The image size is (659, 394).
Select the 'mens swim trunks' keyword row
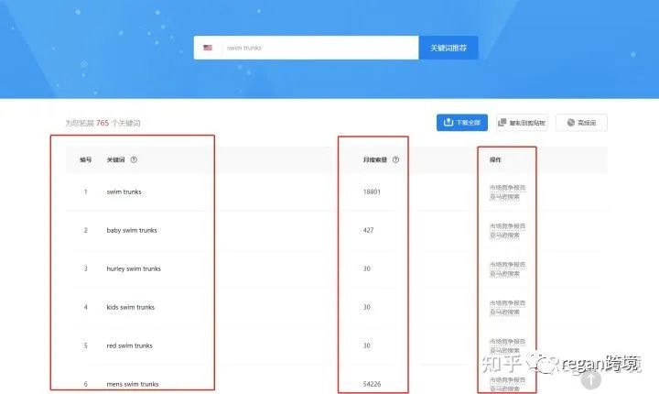(336, 384)
